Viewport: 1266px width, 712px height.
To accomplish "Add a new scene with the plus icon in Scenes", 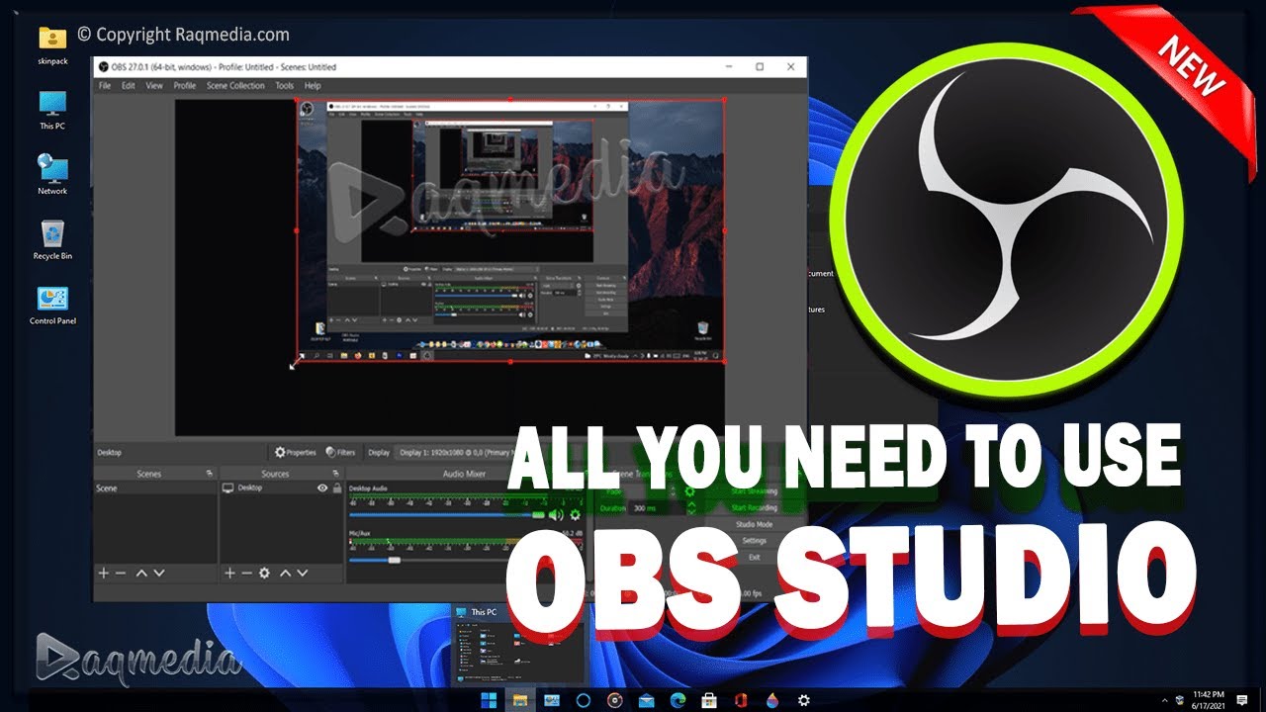I will pyautogui.click(x=103, y=573).
